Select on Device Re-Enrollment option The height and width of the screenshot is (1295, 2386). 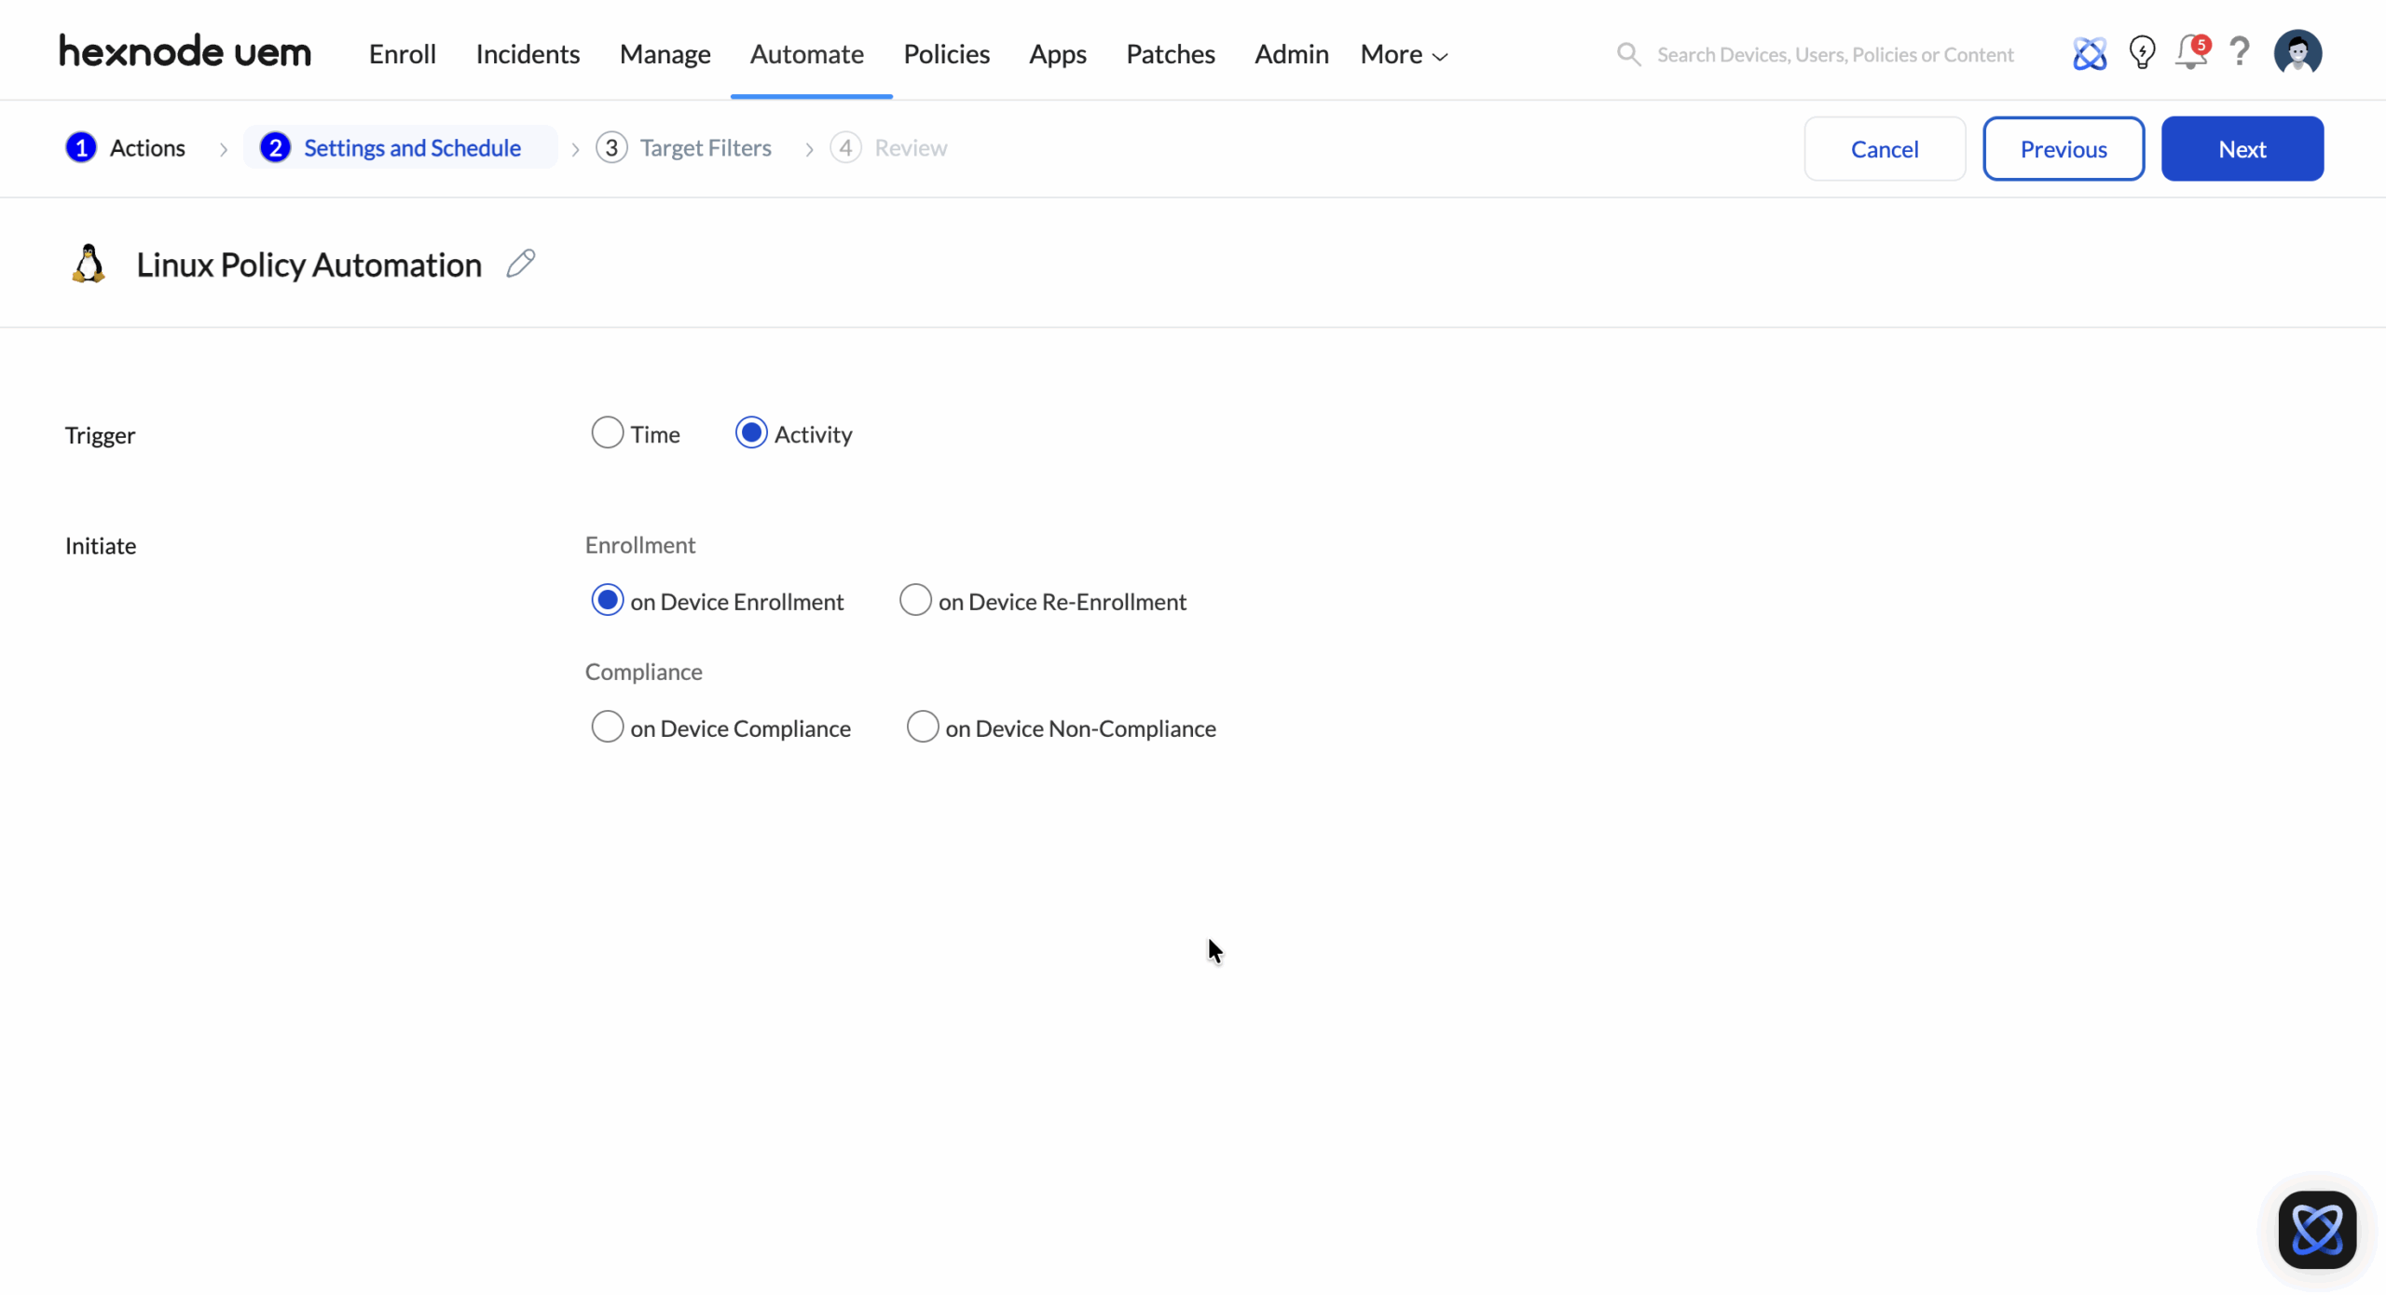(914, 600)
